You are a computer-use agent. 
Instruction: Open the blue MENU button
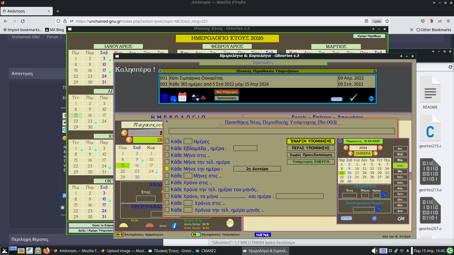tap(263, 235)
